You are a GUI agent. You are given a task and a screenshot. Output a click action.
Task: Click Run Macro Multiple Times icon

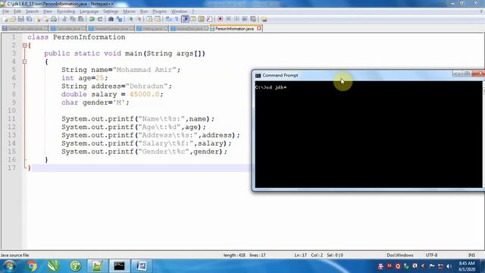click(245, 19)
